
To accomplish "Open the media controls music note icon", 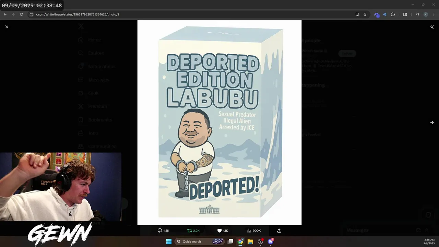I will click(417, 14).
